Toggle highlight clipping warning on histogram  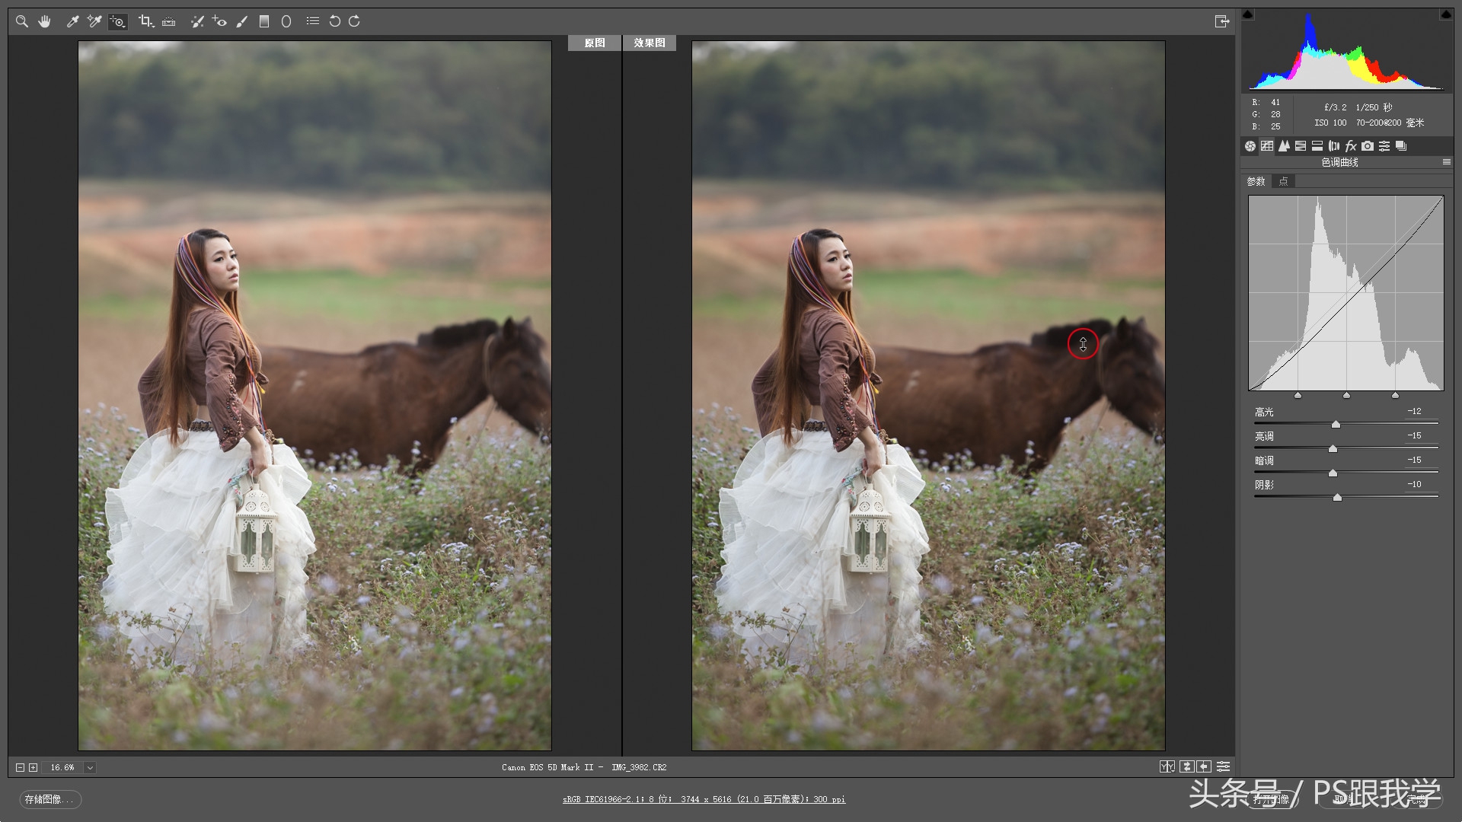point(1447,13)
